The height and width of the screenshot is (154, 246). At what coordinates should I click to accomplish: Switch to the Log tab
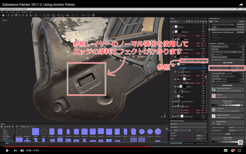[2, 143]
